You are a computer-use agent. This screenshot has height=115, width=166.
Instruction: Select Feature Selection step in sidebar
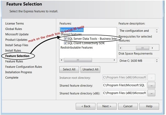coord(17,56)
